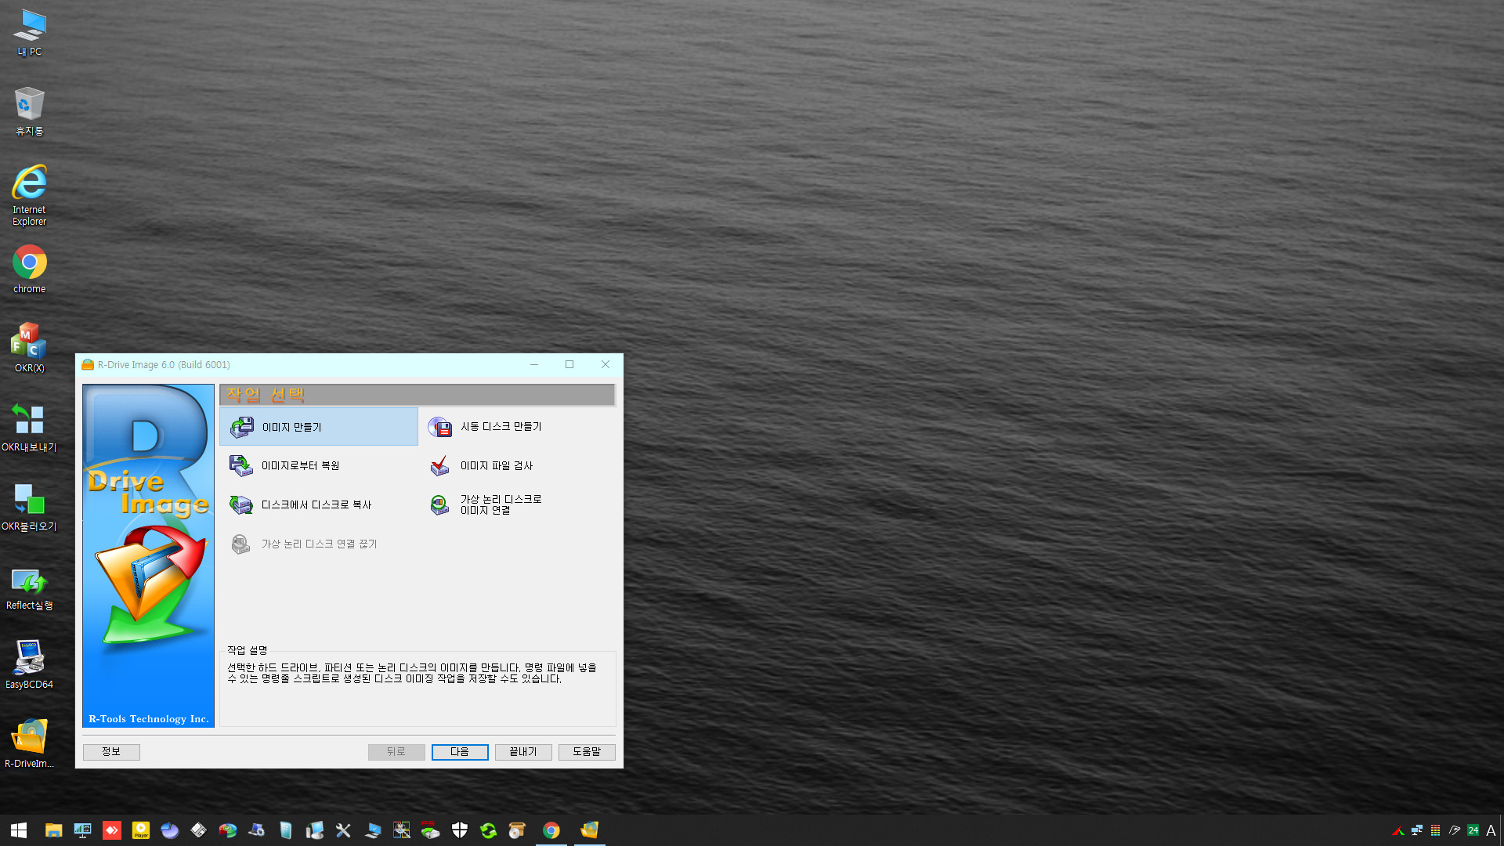The height and width of the screenshot is (846, 1504).
Task: Select the OKR내보내기 desktop icon
Action: (30, 428)
